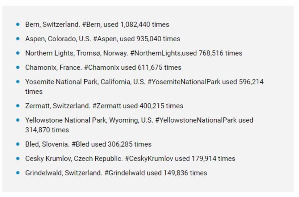Click the blue bullet beside Aspen, Colorado
299x197 pixels.
point(18,39)
